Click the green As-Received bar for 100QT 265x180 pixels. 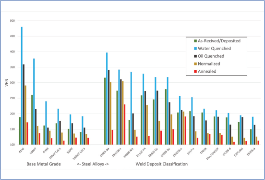(x=32, y=120)
